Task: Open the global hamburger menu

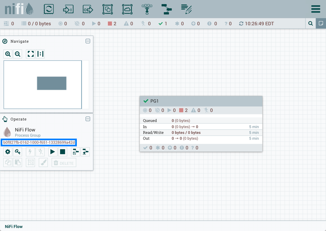Action: tap(315, 9)
